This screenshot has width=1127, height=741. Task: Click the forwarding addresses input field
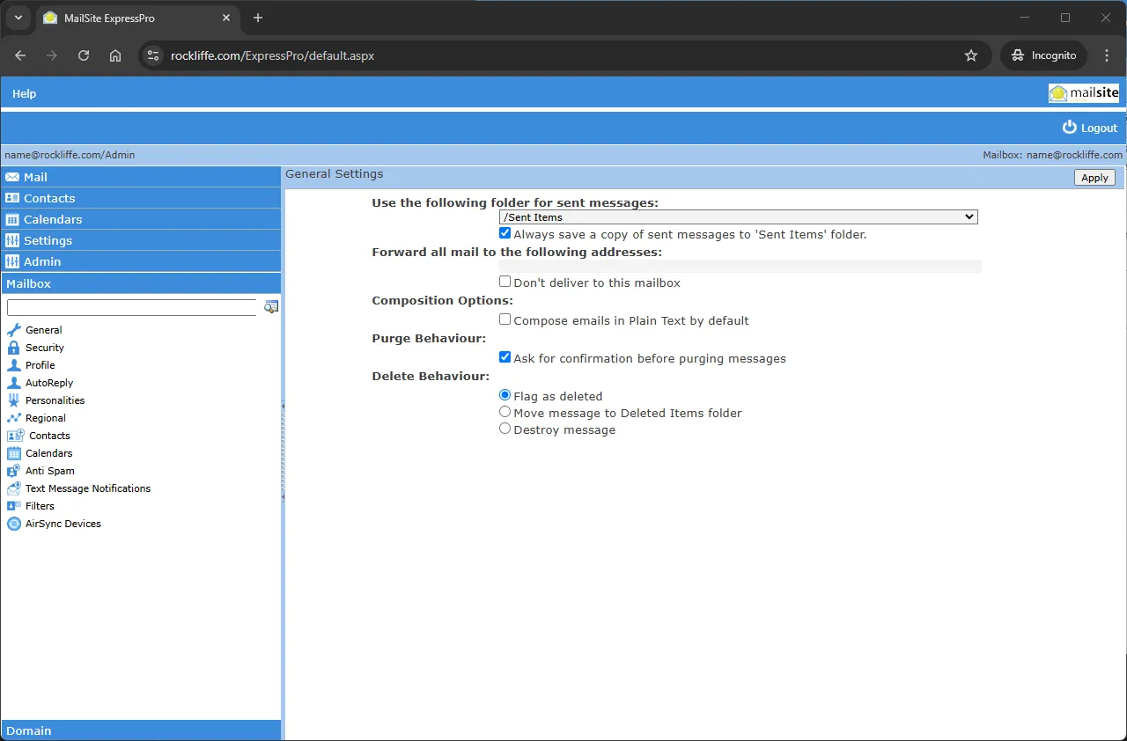click(740, 266)
